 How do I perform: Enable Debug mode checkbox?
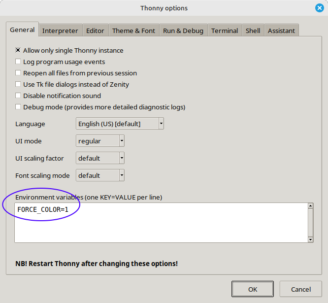[x=18, y=107]
